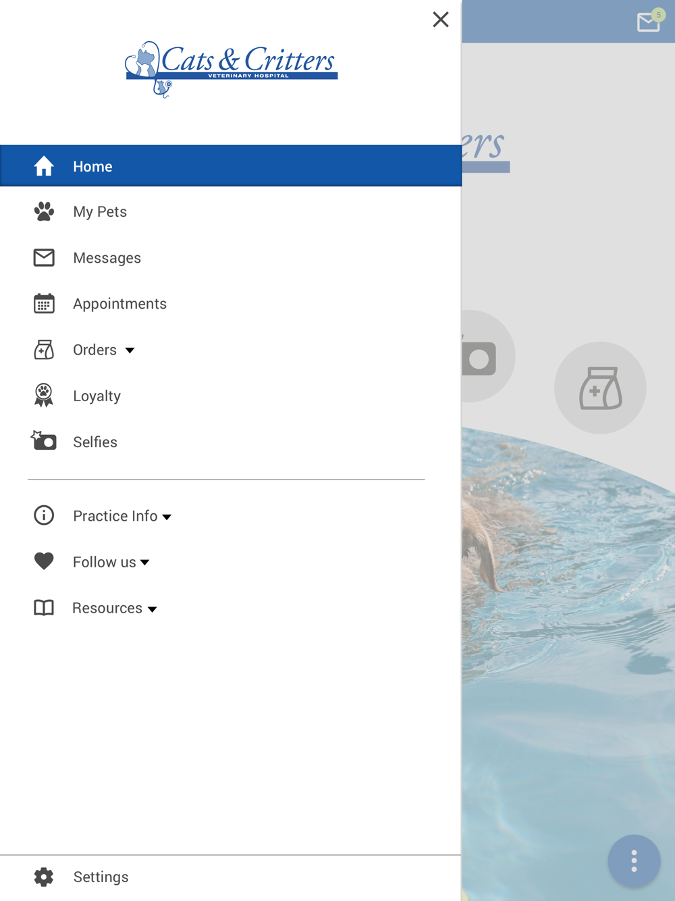Open My Pets menu label
The height and width of the screenshot is (901, 675).
click(x=100, y=211)
